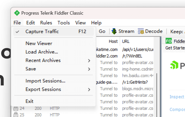Expand the Save submenu
The width and height of the screenshot is (185, 117).
(x=89, y=69)
